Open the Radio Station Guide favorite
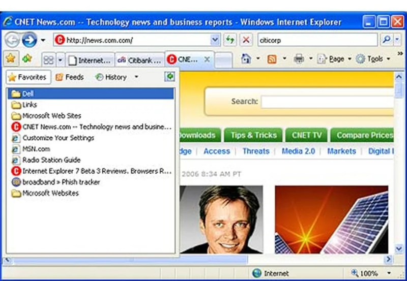This screenshot has width=407, height=281. [x=91, y=160]
